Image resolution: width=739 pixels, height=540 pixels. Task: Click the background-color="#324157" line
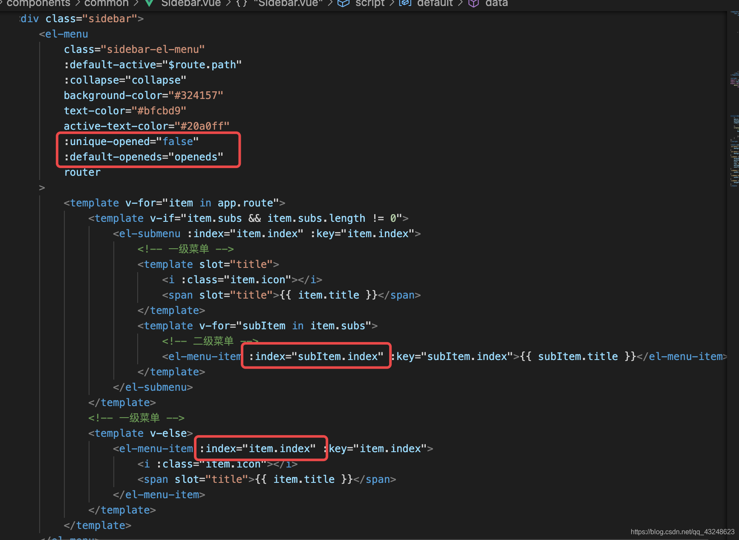coord(144,96)
